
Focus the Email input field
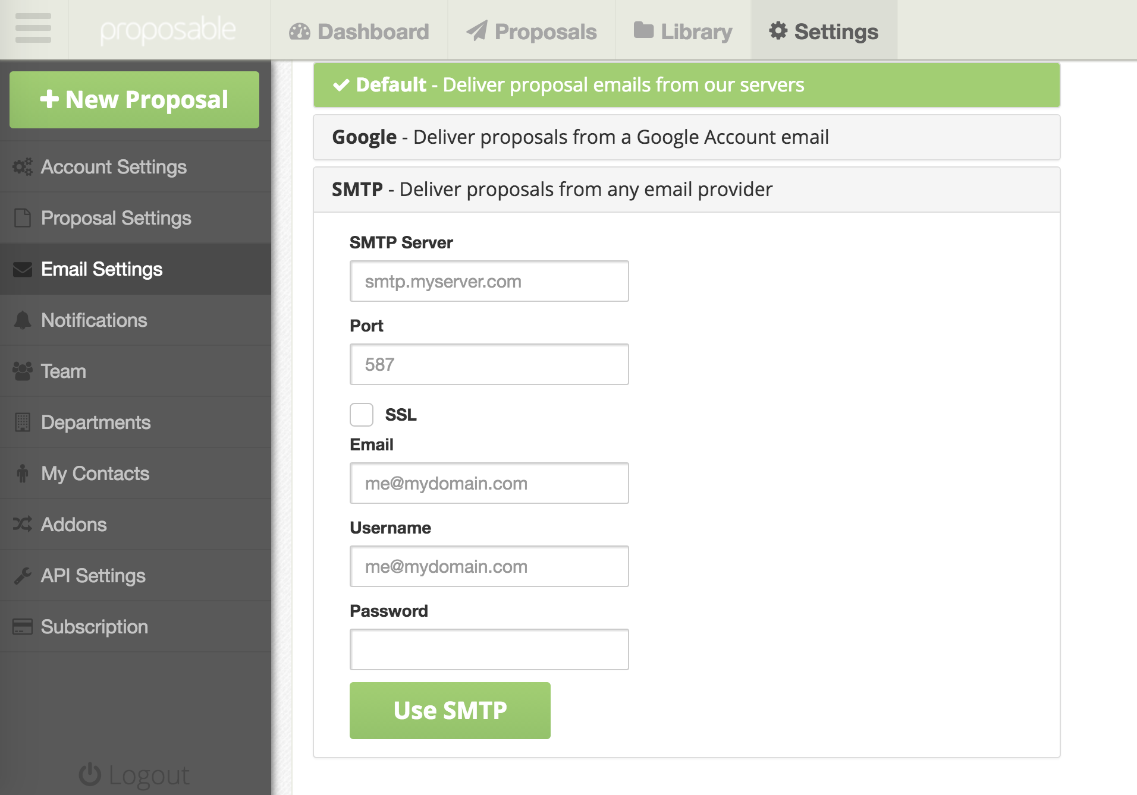[489, 483]
